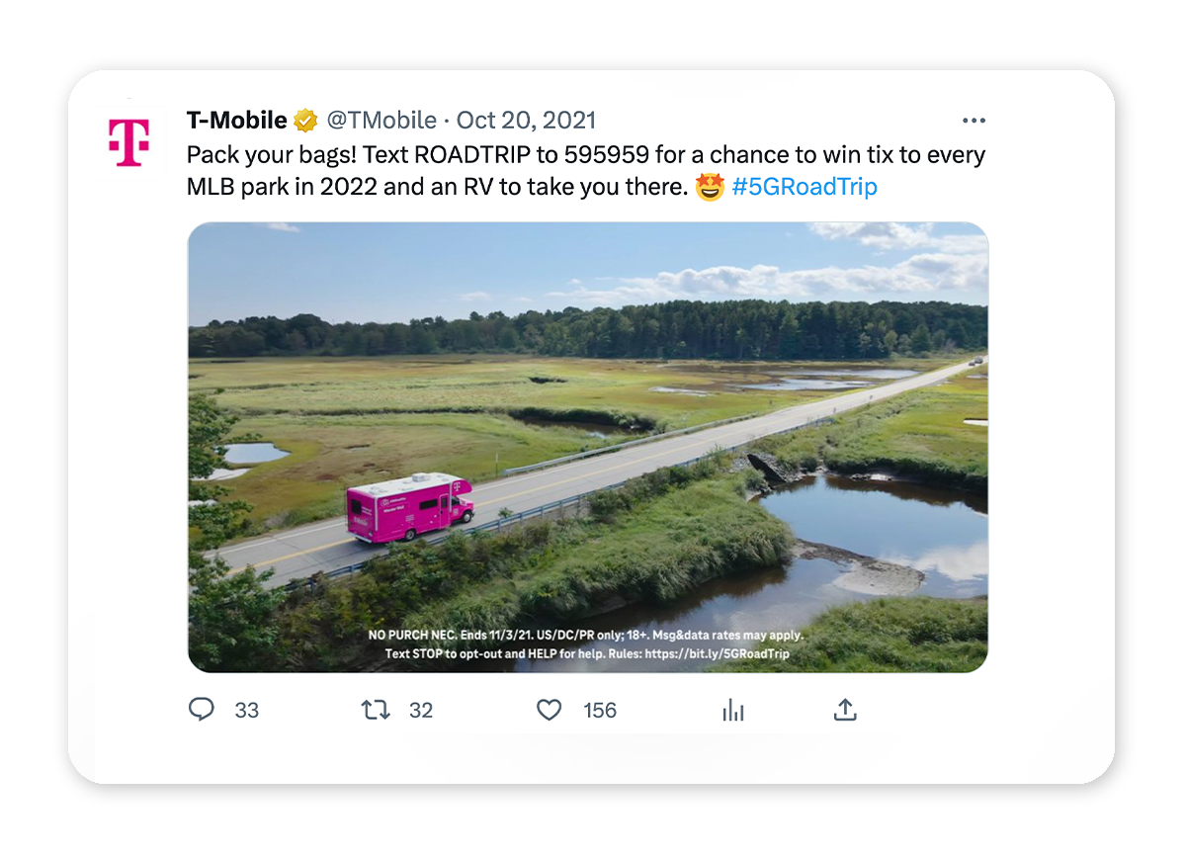Click the star-struck emoji in tweet
This screenshot has height=857, width=1186.
tap(710, 187)
